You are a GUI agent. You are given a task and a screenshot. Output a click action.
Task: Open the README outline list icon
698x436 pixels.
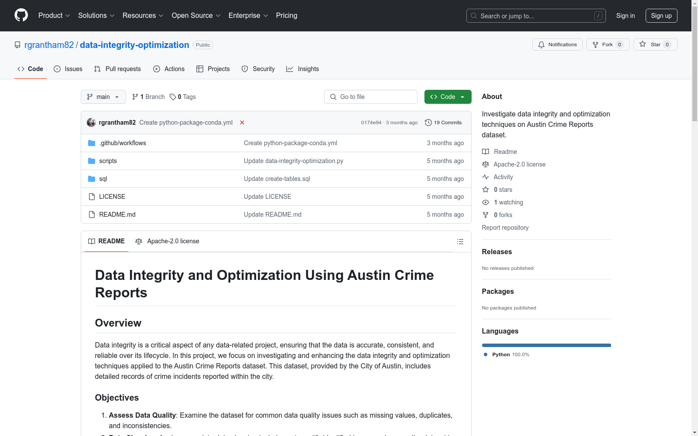[x=460, y=242]
